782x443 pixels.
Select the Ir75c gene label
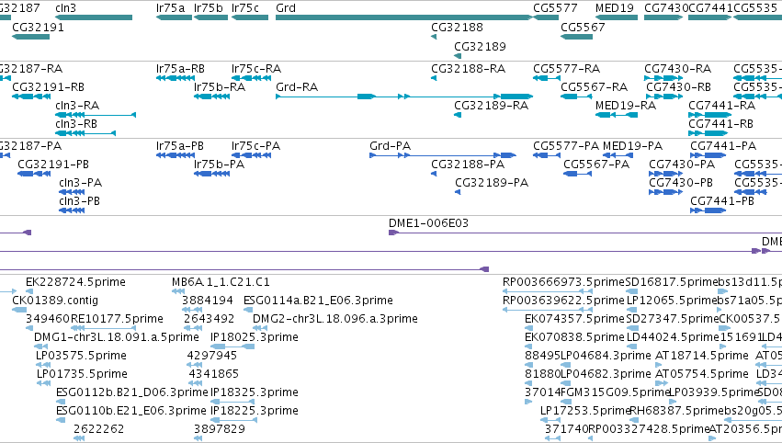tap(245, 8)
